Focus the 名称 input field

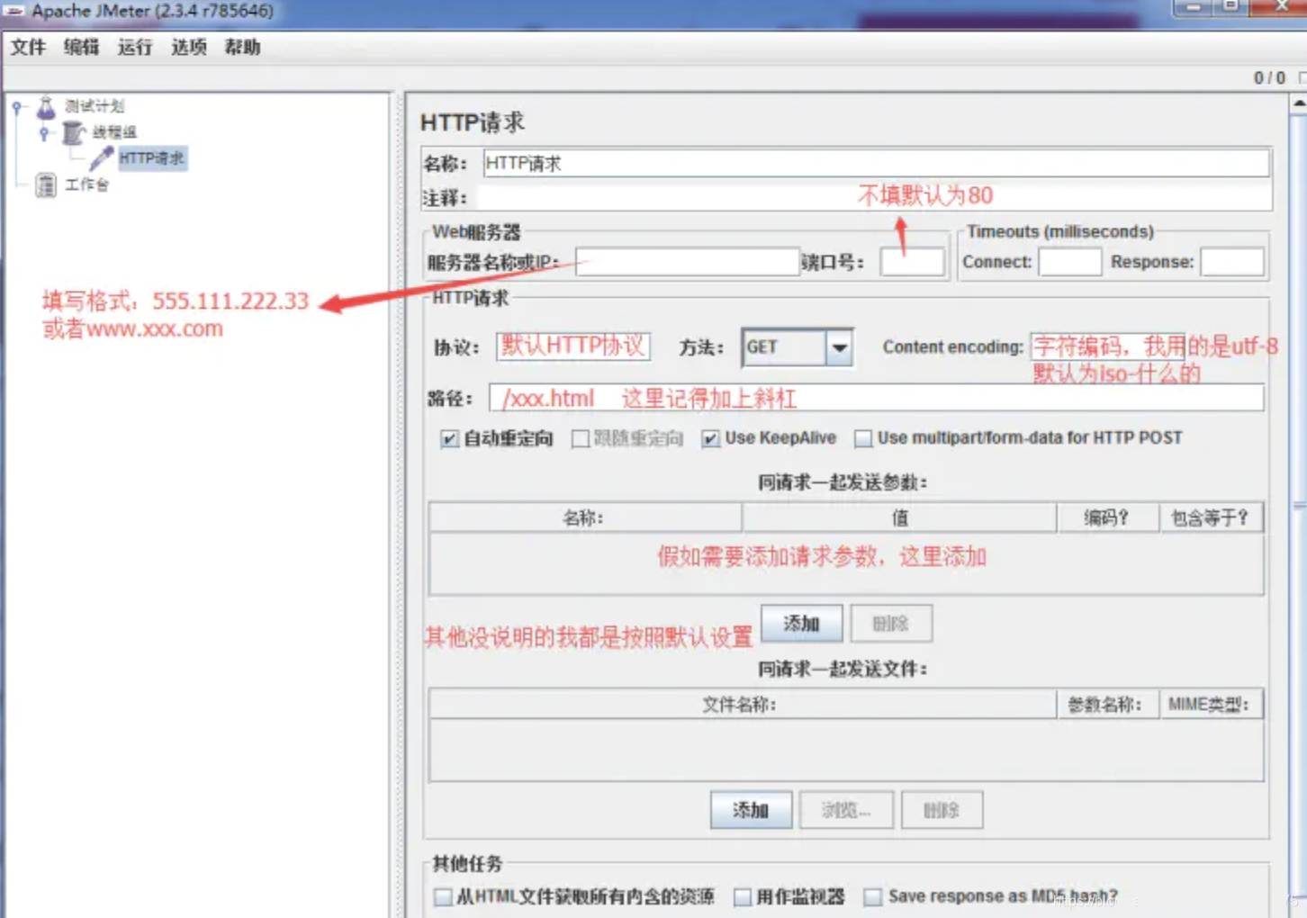[876, 163]
